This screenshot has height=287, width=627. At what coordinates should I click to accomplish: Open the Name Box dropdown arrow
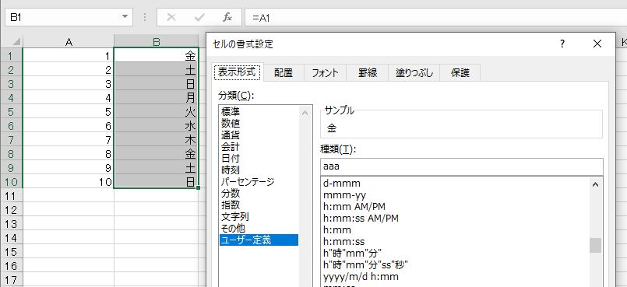point(125,17)
